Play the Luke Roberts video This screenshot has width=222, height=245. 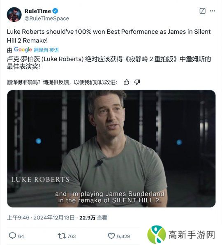pyautogui.click(x=111, y=148)
